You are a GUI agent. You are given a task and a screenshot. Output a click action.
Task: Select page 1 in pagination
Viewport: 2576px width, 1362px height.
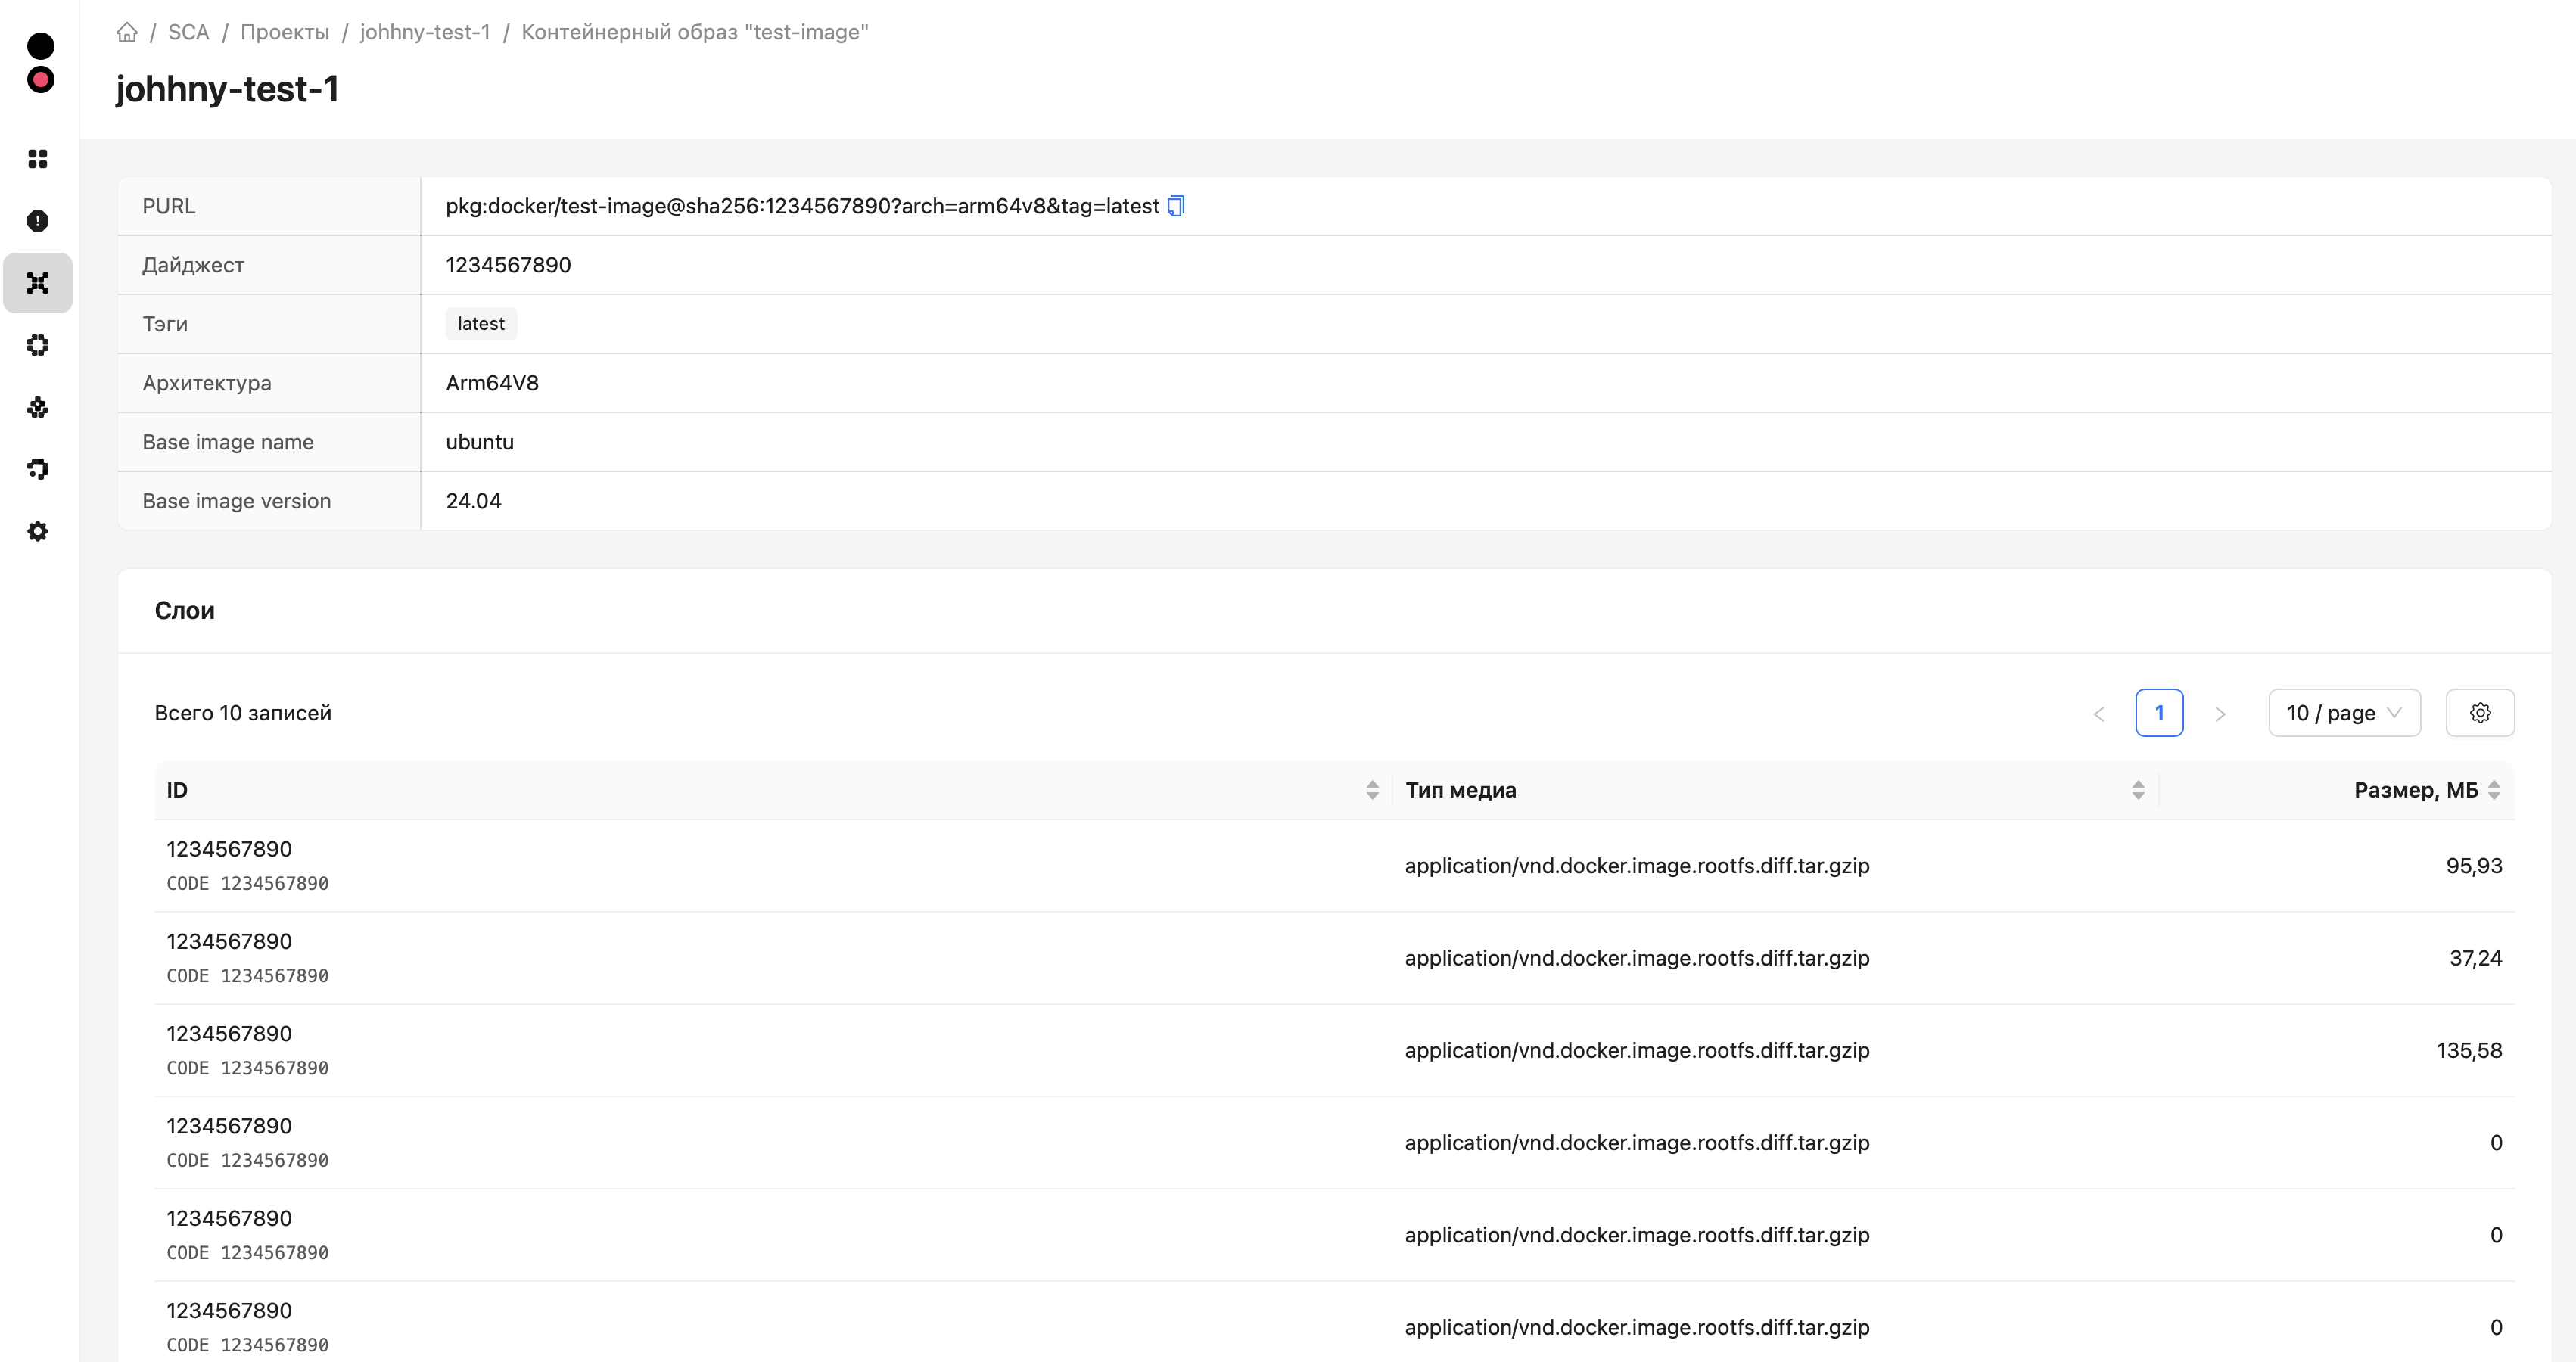pos(2159,713)
